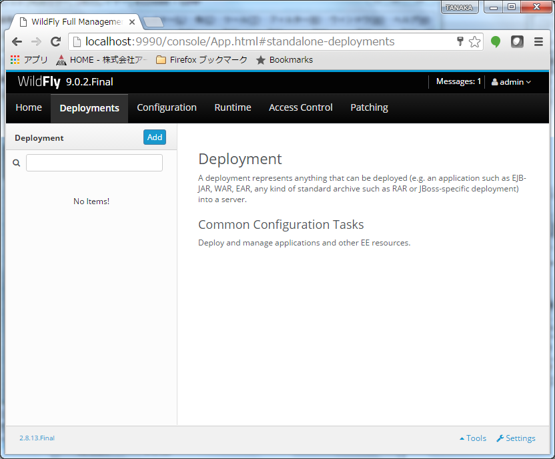The height and width of the screenshot is (459, 555).
Task: Go to the Access Control tab
Action: (x=301, y=107)
